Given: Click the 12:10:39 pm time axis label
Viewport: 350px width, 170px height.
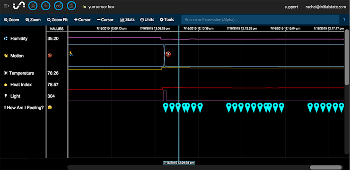Looking at the screenshot, I should (199, 28).
